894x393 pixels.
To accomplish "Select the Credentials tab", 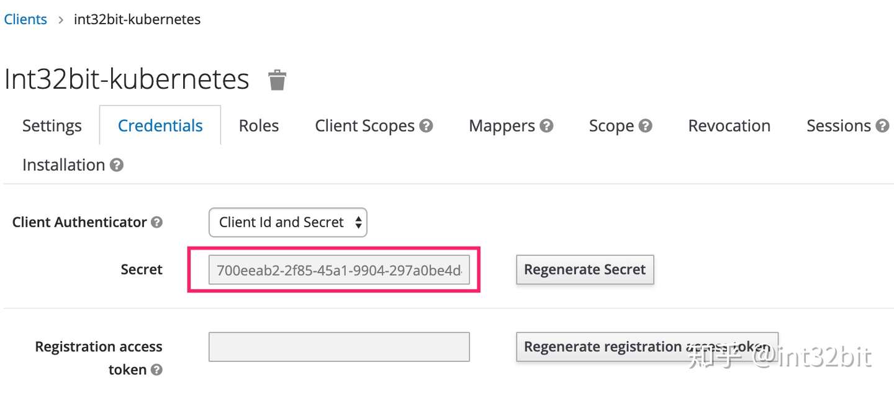I will point(160,126).
